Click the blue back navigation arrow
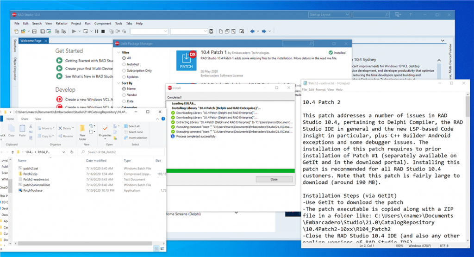This screenshot has height=257, width=474. (252, 31)
